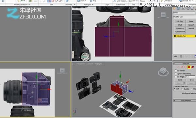
Task: Select Element sub-object level icon
Action: point(193,67)
